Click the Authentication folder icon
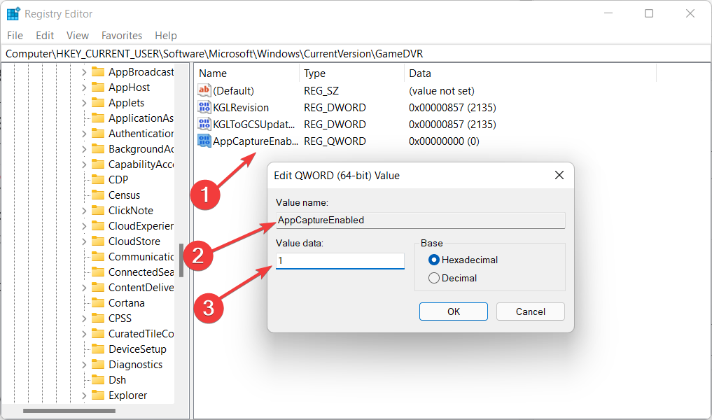Screen dimensions: 712x420 click(98, 134)
